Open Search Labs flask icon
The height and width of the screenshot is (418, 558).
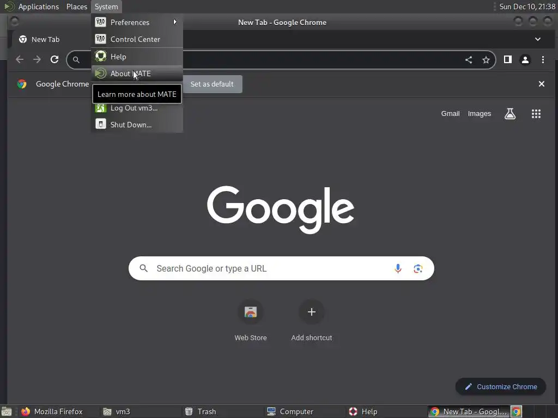pyautogui.click(x=510, y=114)
